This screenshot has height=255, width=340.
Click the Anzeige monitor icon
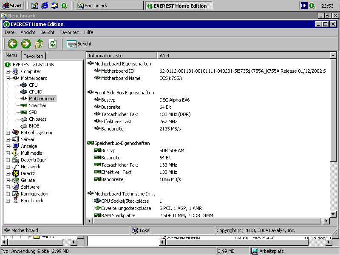(x=15, y=146)
